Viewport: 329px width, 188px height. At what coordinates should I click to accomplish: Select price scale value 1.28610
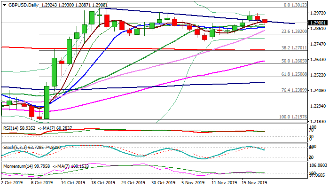point(318,29)
